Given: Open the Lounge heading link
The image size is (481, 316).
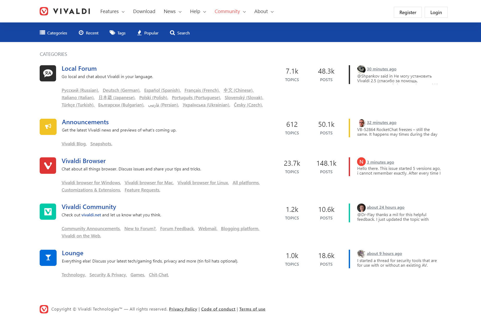Looking at the screenshot, I should pyautogui.click(x=73, y=253).
